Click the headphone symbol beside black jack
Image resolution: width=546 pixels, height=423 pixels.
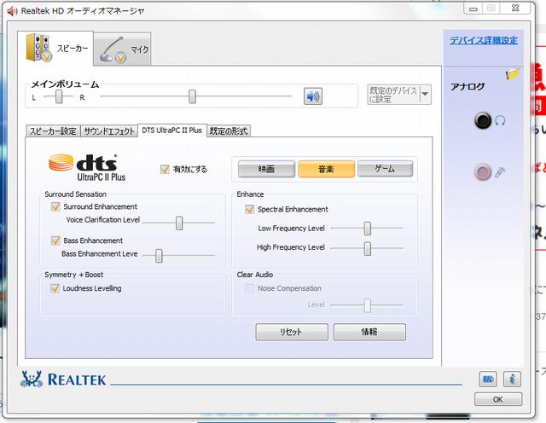tap(500, 121)
